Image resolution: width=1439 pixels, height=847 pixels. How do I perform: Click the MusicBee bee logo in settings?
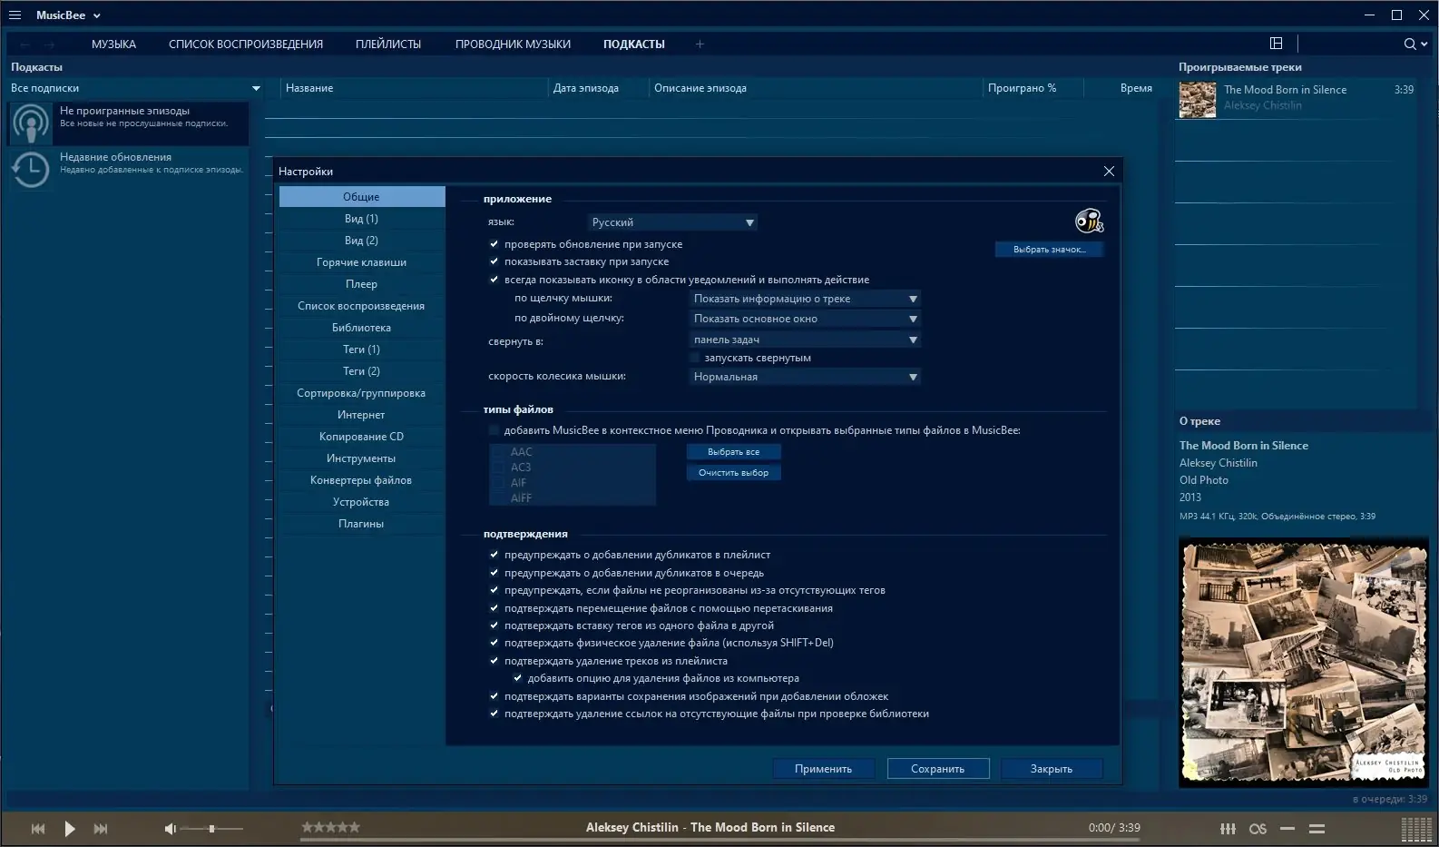coord(1089,221)
